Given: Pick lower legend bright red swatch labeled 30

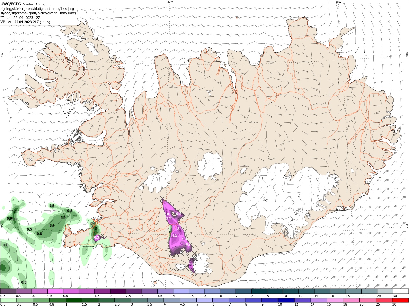Looking at the screenshot, I should [x=401, y=300].
